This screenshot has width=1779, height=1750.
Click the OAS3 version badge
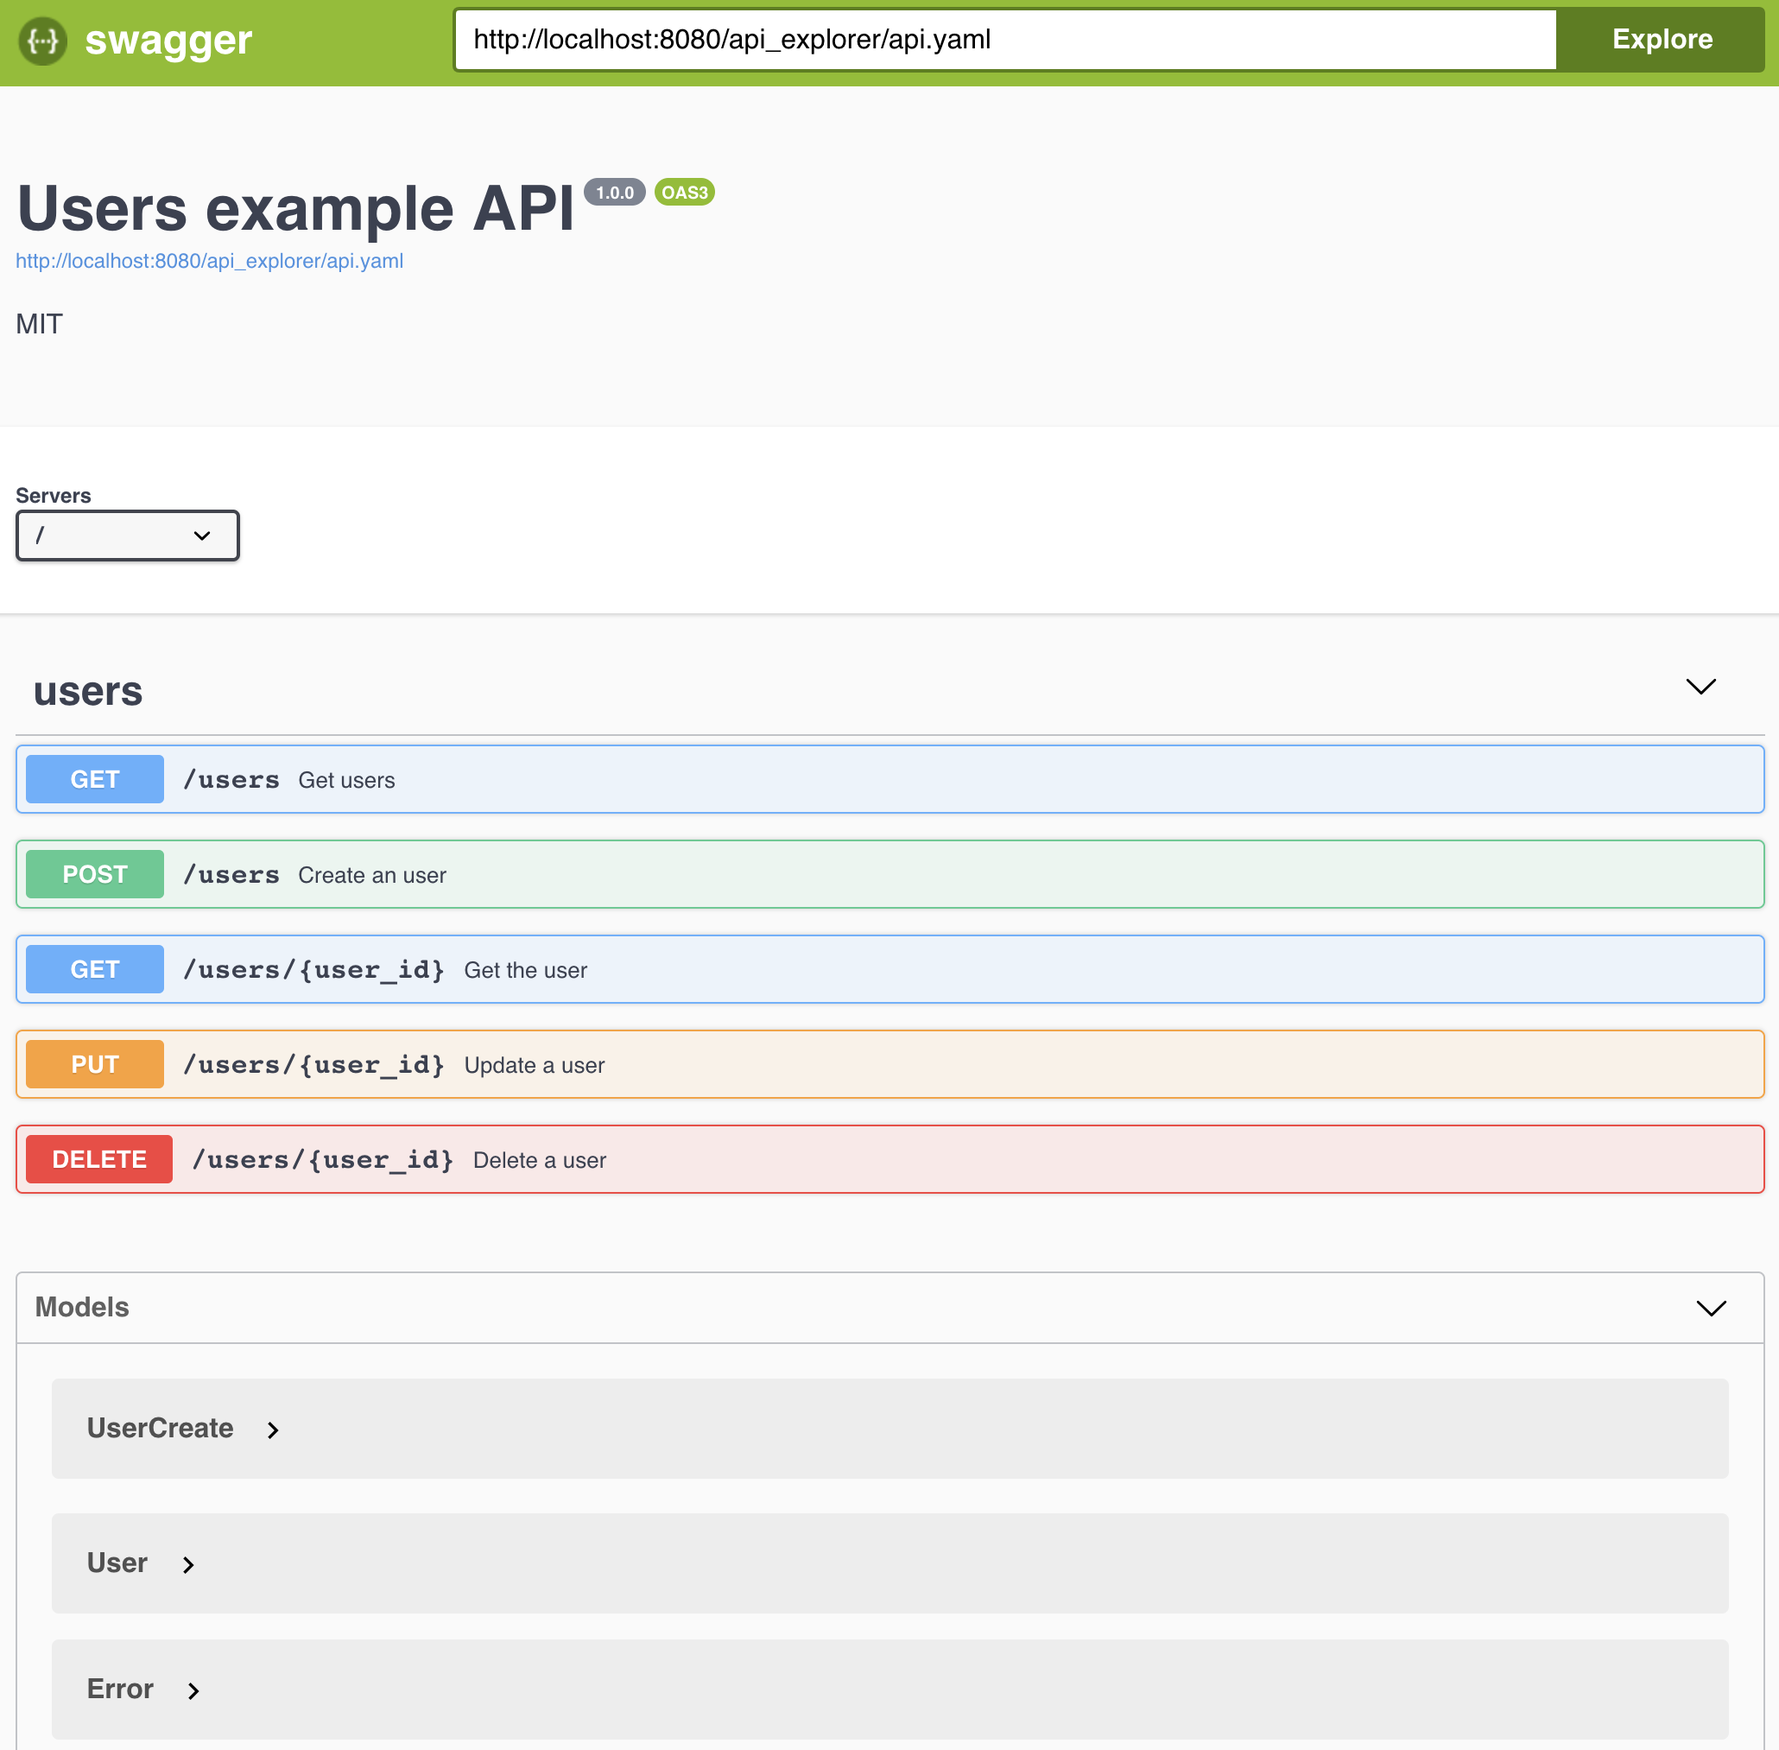[x=685, y=192]
